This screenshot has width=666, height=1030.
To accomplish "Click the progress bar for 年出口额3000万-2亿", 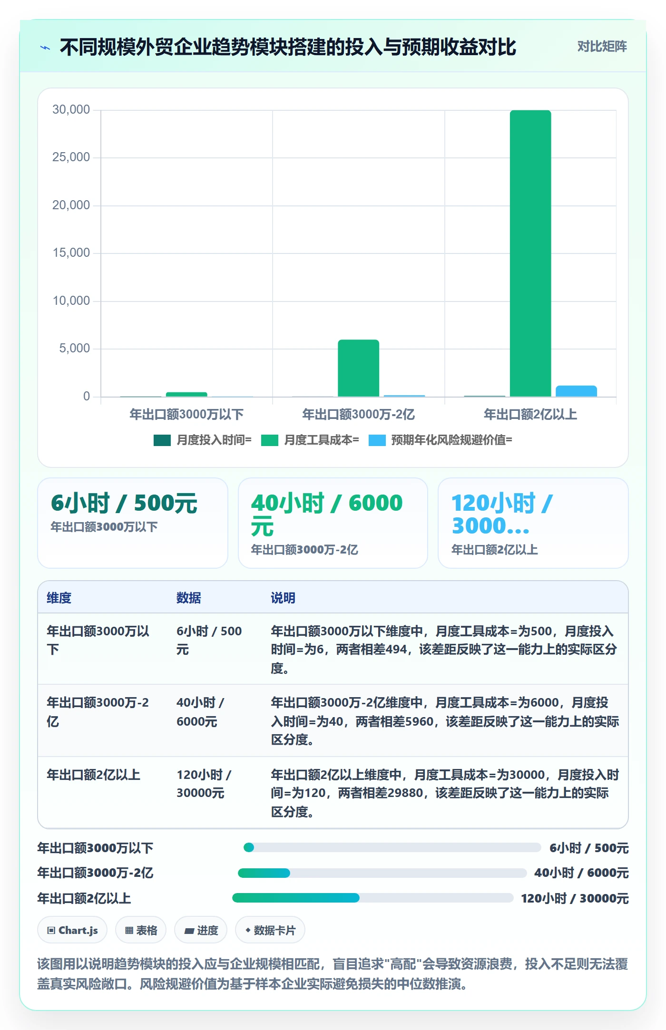I will pyautogui.click(x=382, y=873).
